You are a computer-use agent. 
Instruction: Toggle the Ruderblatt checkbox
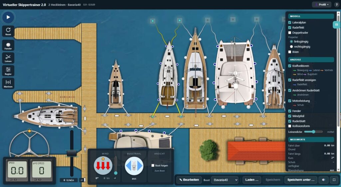click(290, 121)
